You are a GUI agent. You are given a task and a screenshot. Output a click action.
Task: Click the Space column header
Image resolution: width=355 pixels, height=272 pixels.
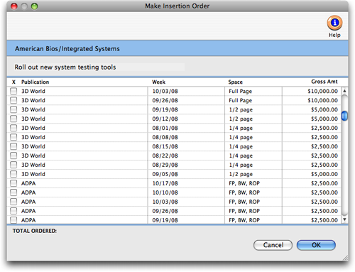(x=235, y=82)
